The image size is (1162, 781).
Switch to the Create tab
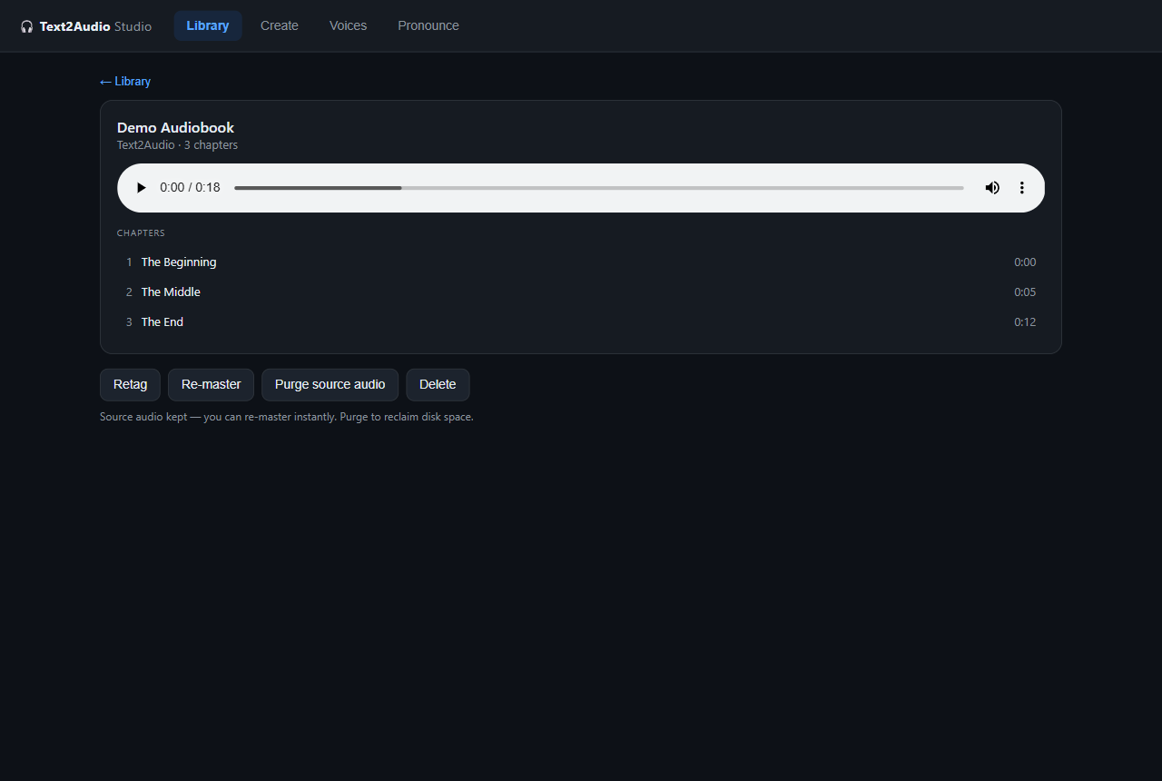pyautogui.click(x=280, y=25)
